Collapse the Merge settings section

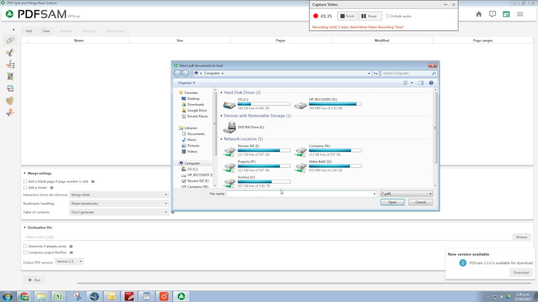24,173
